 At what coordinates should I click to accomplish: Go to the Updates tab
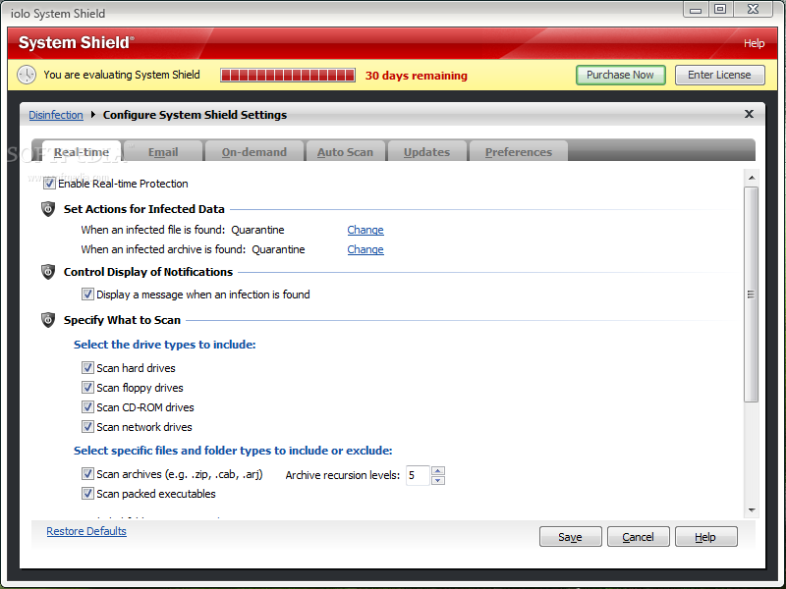tap(426, 152)
